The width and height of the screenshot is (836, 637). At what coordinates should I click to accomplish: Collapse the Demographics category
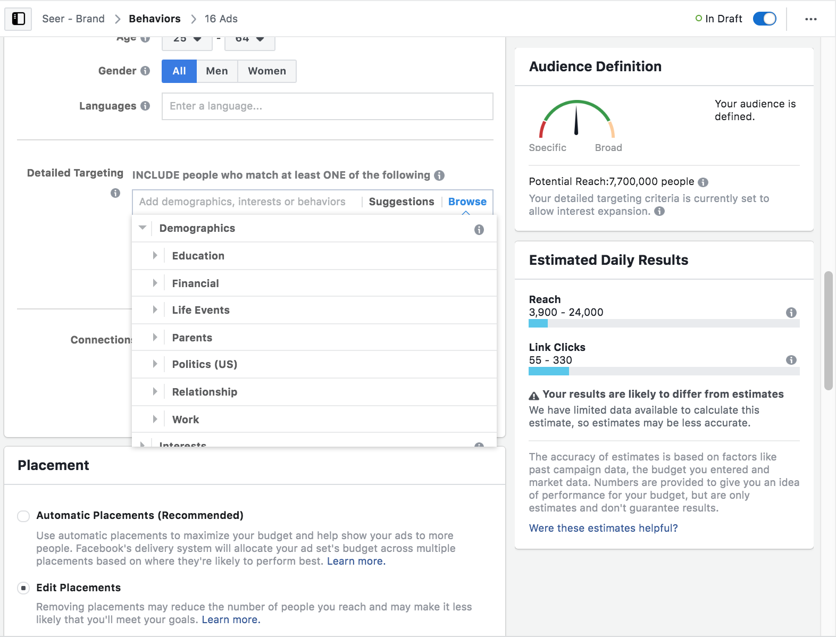(x=143, y=228)
